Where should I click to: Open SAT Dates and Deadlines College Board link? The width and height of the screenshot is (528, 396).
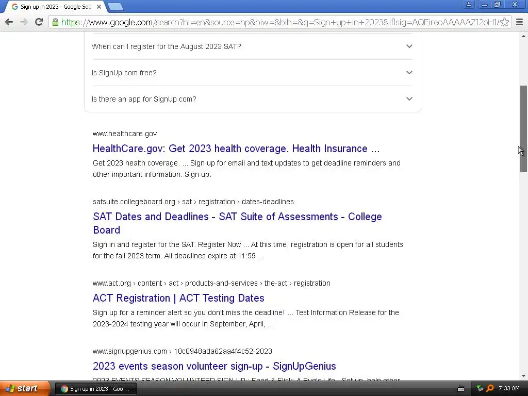[x=237, y=223]
